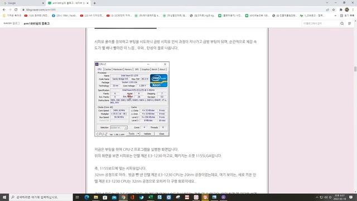357x201 pixels.
Task: Open the notification center icon
Action: tap(351, 197)
